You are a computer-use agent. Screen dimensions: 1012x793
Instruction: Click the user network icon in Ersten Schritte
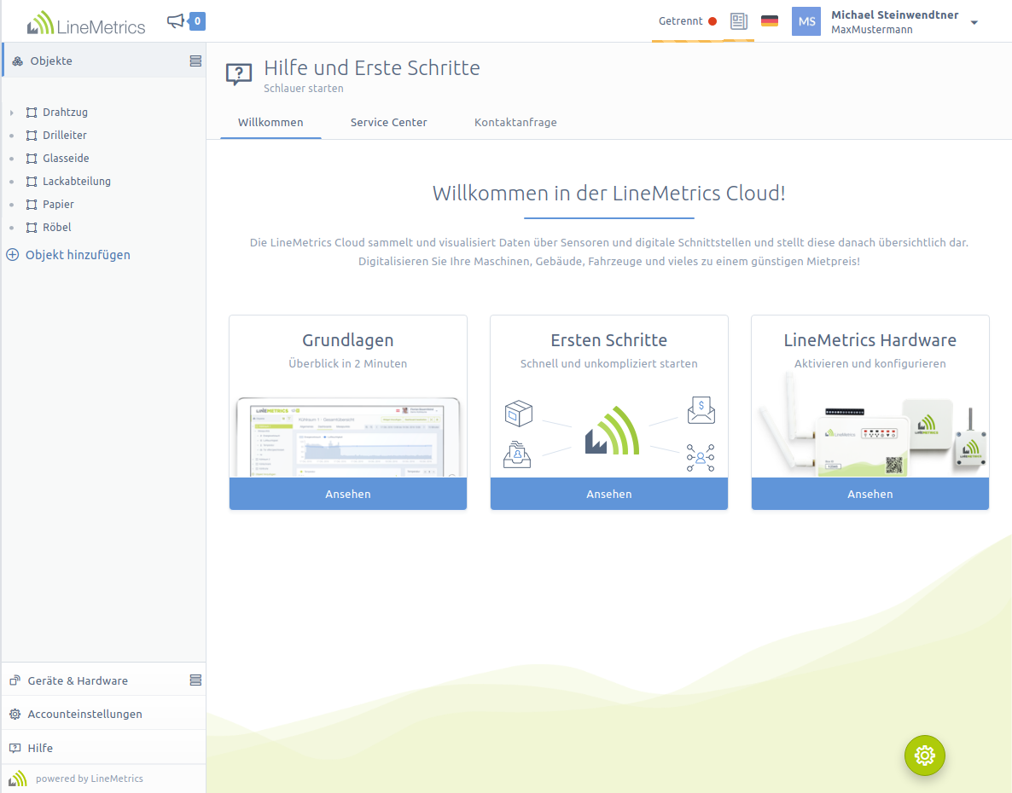pyautogui.click(x=701, y=458)
